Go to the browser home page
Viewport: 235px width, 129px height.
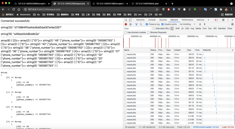coord(19,9)
